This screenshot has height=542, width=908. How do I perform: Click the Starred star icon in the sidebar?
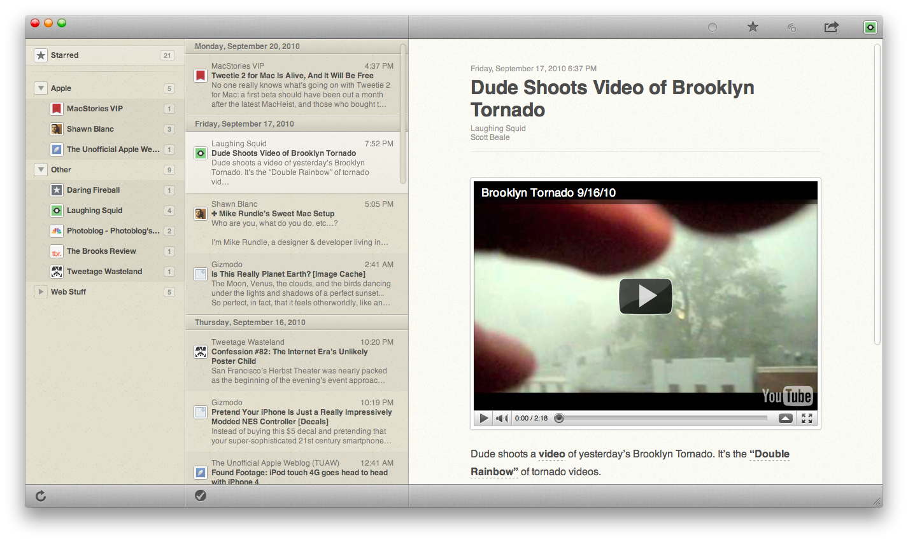39,55
